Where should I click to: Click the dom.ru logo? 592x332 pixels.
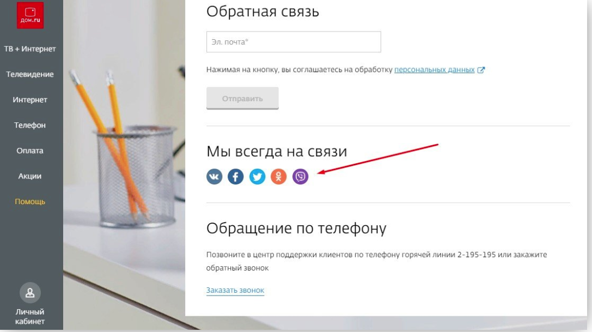click(30, 15)
